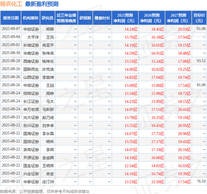
Task: Click analyst name 刘宇卓
Action: click(48, 125)
